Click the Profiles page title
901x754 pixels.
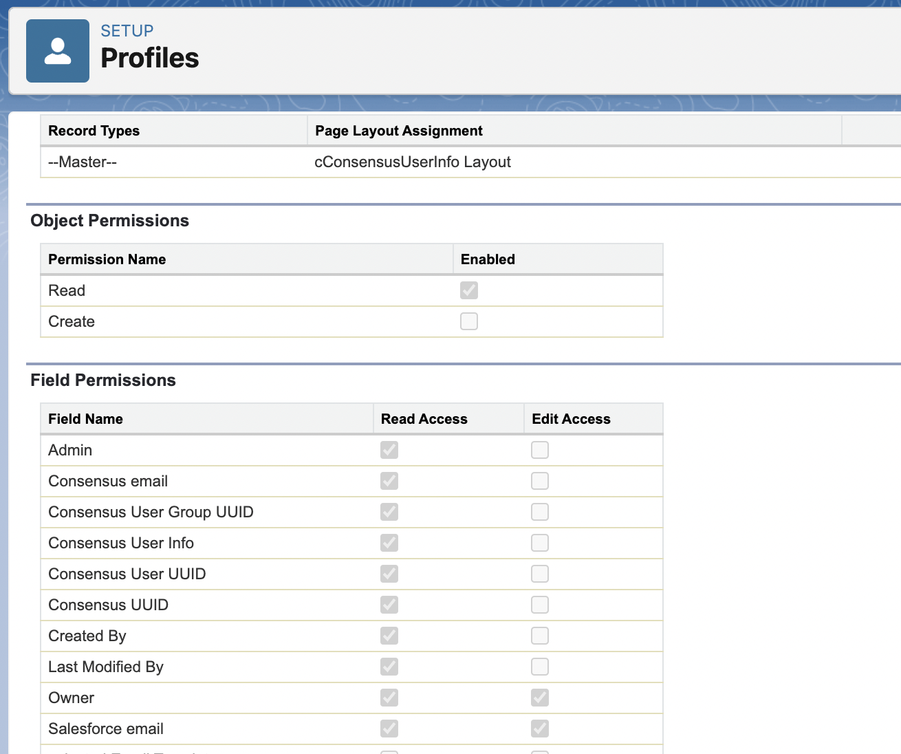pos(149,58)
